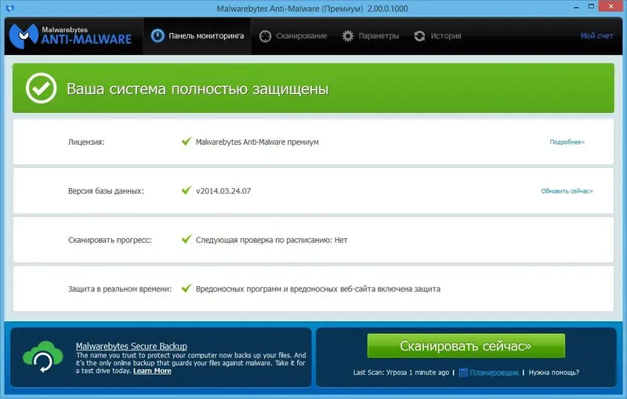The height and width of the screenshot is (399, 627).
Task: Click the Защита в реальном времени: label
Action: tap(120, 289)
